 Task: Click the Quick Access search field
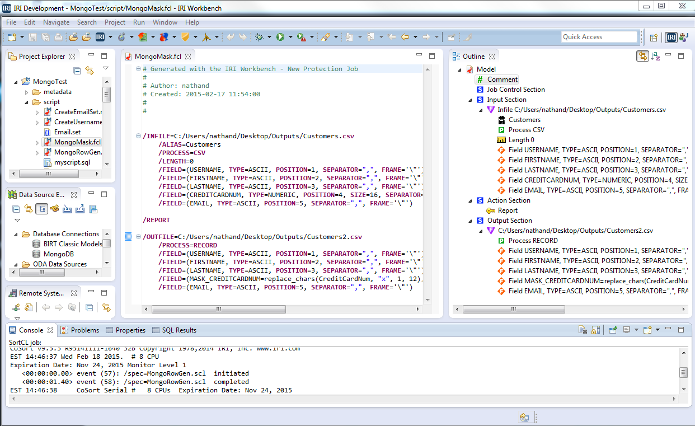[599, 37]
